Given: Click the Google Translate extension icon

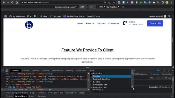Looking at the screenshot, I should coord(145,2).
